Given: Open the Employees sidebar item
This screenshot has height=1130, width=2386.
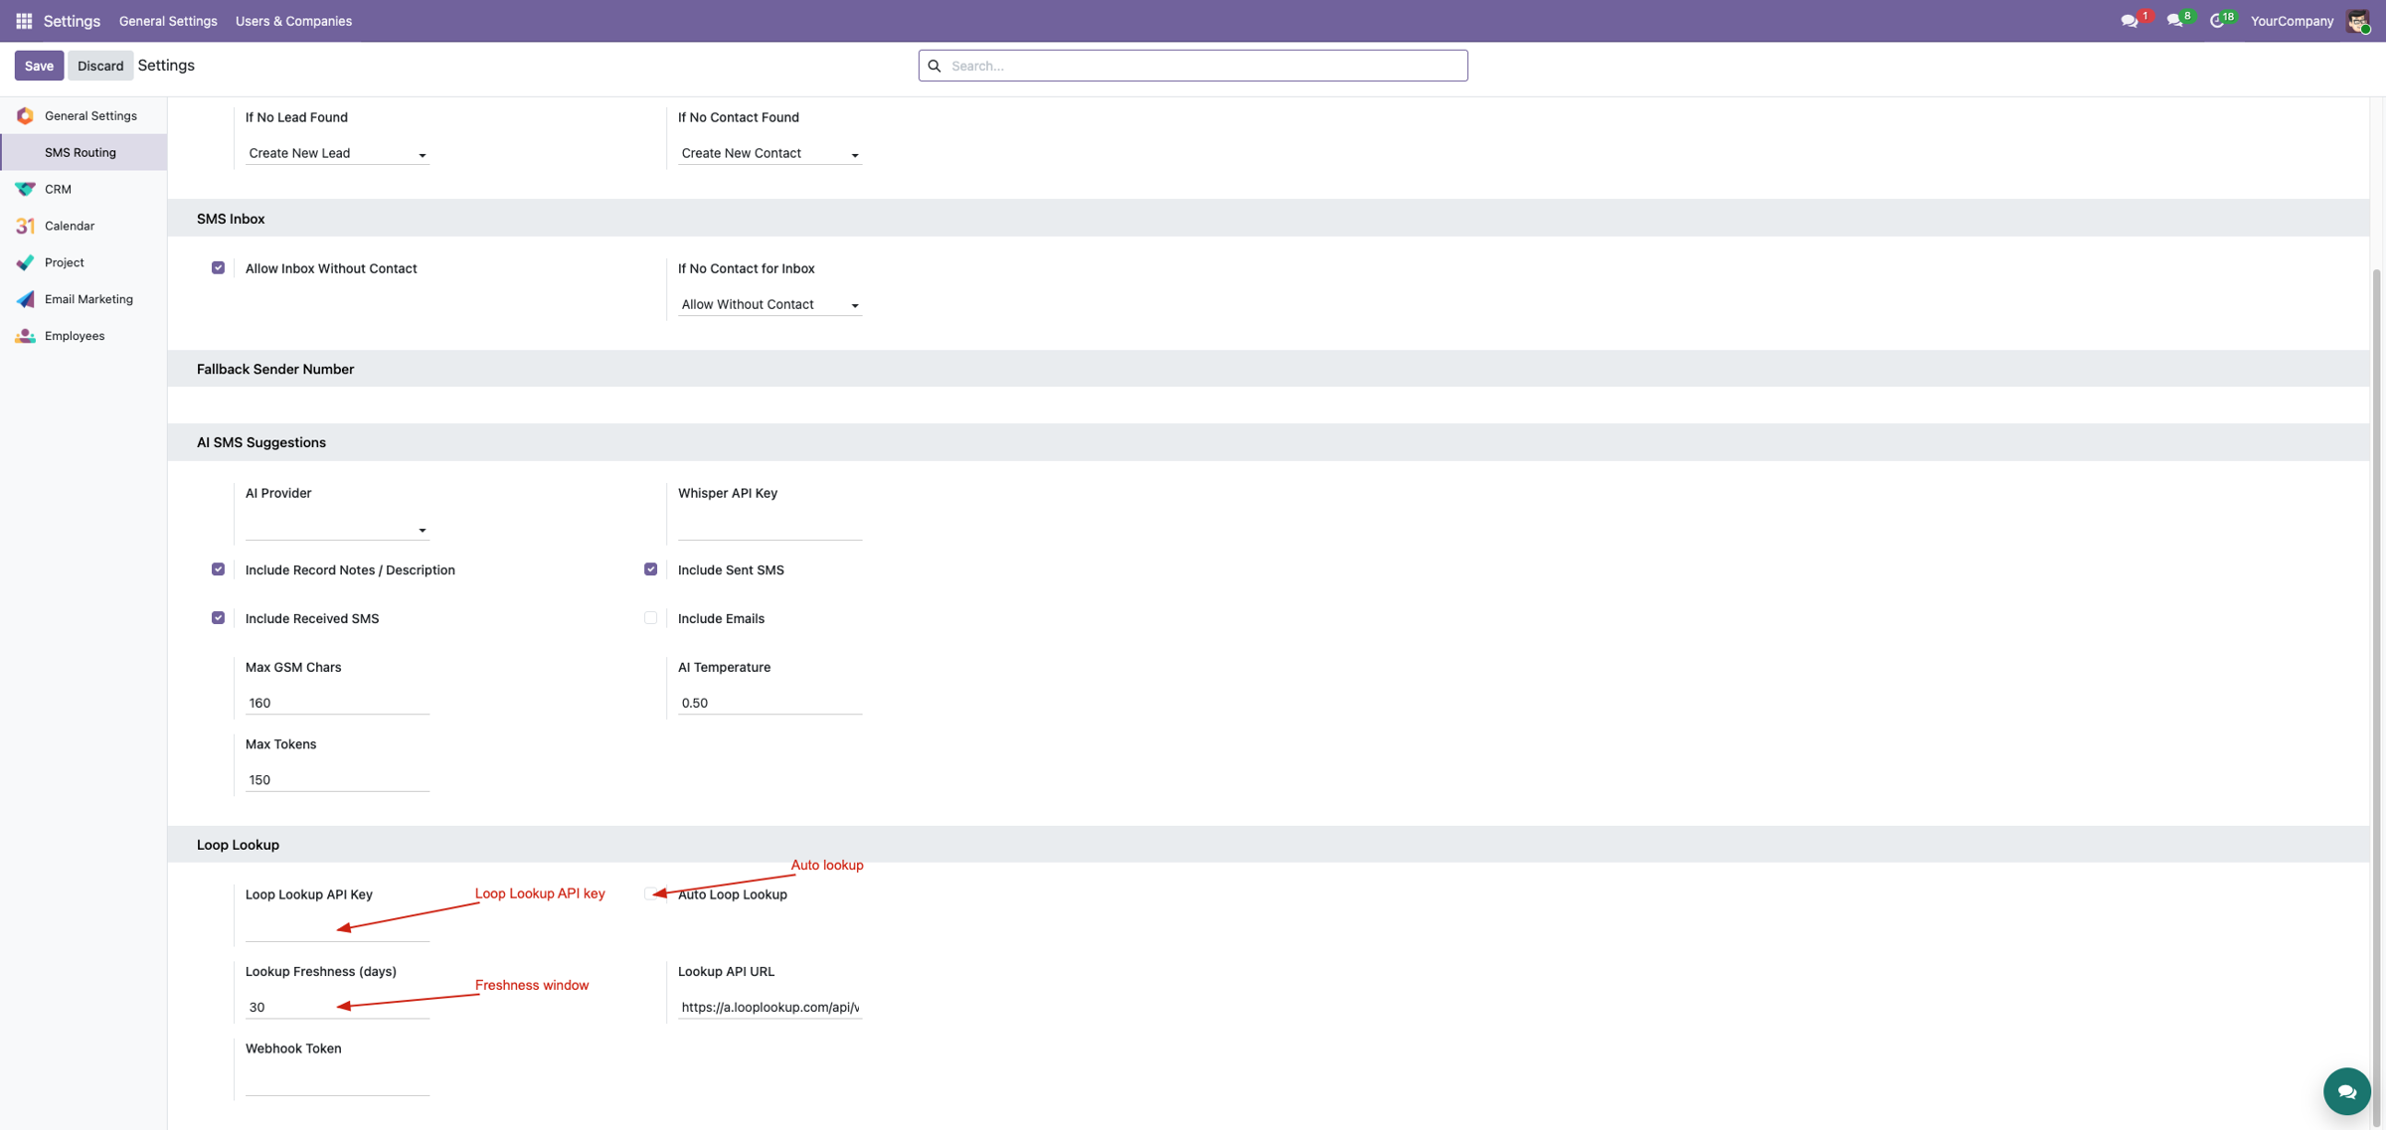Looking at the screenshot, I should pyautogui.click(x=84, y=336).
